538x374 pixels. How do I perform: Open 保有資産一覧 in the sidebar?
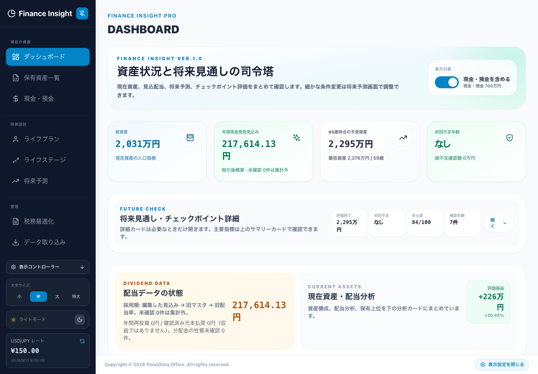coord(48,78)
